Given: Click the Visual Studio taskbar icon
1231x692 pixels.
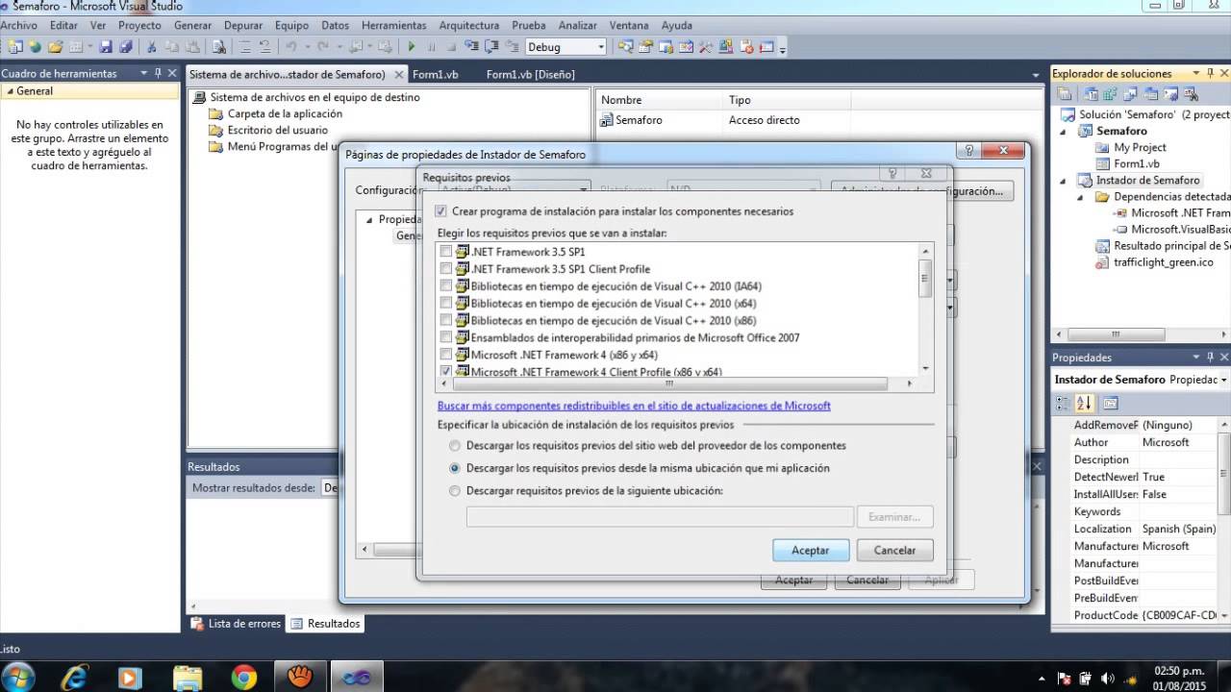Looking at the screenshot, I should [x=357, y=678].
